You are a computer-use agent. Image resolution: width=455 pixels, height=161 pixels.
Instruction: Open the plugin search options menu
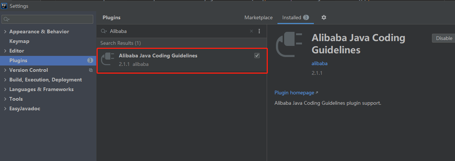pos(259,31)
